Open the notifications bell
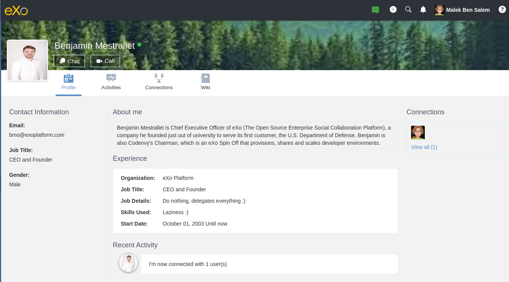The width and height of the screenshot is (509, 282). pos(423,10)
